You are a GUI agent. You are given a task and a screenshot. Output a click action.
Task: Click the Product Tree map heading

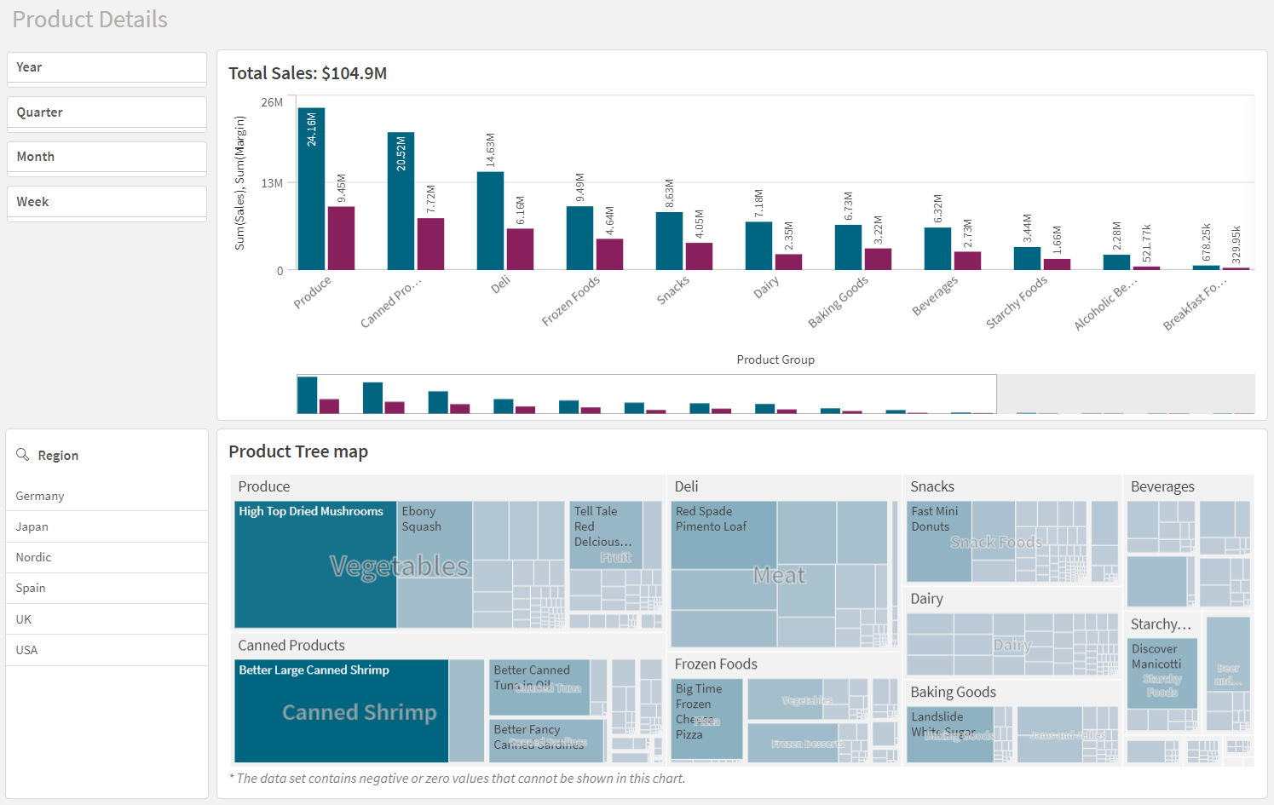(x=298, y=451)
